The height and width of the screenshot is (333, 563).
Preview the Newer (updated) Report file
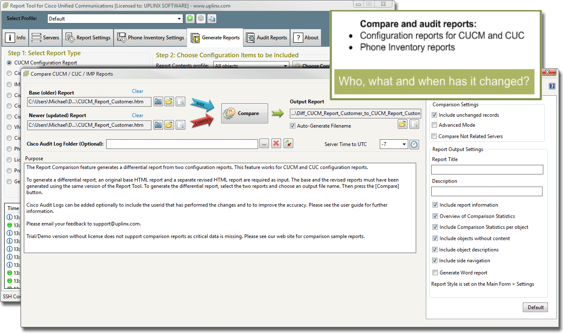tap(180, 125)
